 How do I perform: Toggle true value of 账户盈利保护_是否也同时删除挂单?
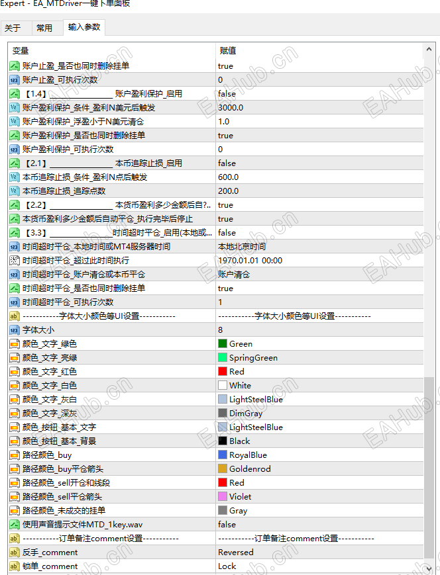[319, 136]
